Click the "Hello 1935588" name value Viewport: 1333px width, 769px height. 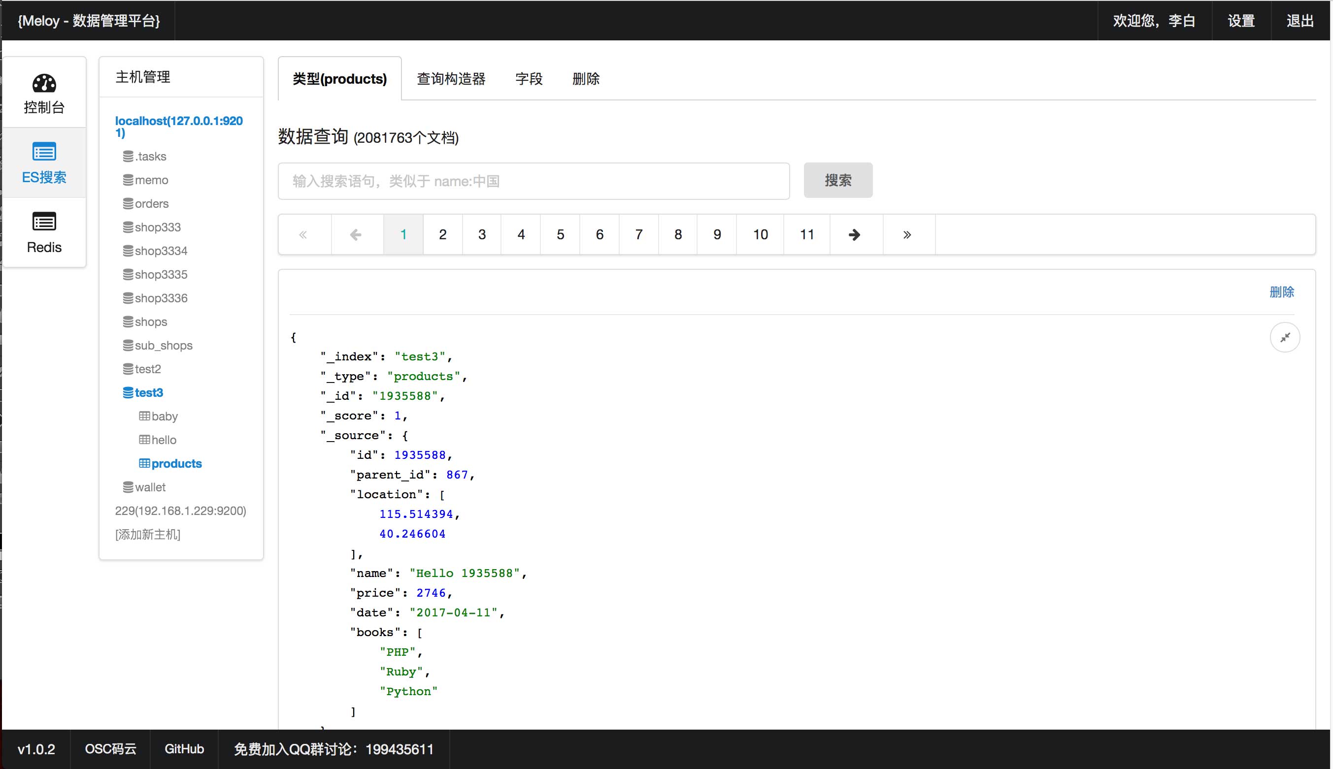465,573
